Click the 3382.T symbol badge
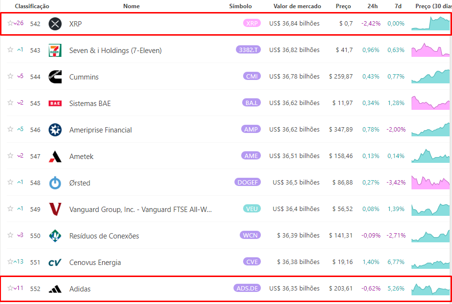Viewport: 452px width, 304px height. [248, 50]
